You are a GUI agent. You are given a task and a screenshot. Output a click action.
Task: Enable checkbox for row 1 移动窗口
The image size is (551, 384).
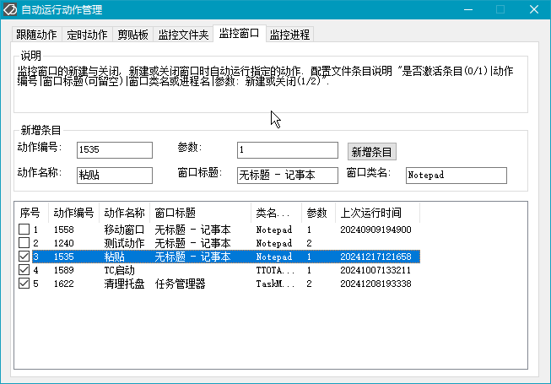pyautogui.click(x=24, y=230)
